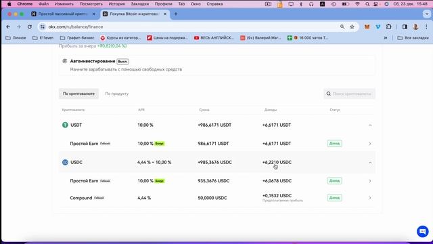Screen dimensions: 433x244
Task: Open the blue V extension icon
Action: (378, 27)
